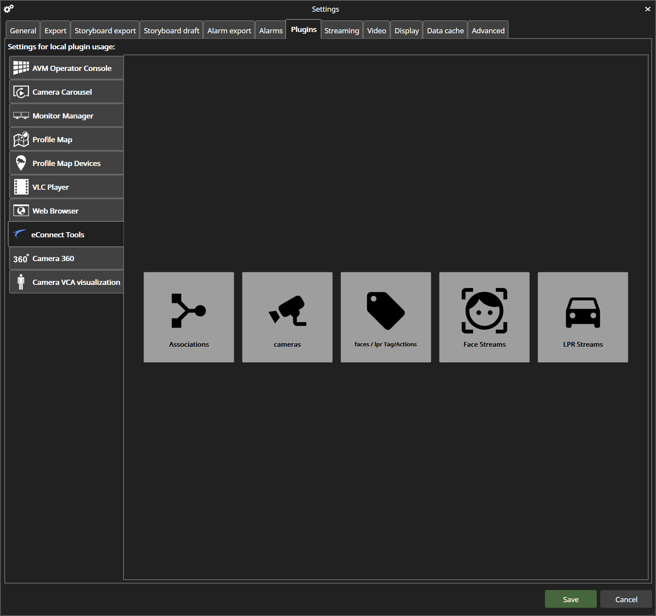Viewport: 656px width, 616px height.
Task: Save the plugin settings
Action: [x=570, y=599]
